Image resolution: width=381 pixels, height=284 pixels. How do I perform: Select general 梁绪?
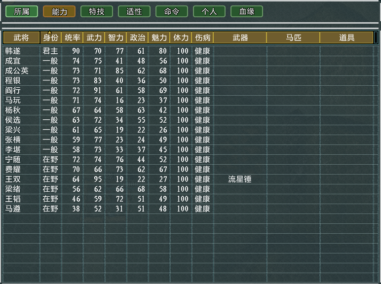pos(13,189)
